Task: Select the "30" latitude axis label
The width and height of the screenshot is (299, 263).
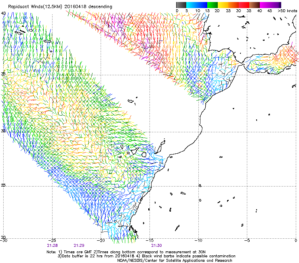Action: pyautogui.click(x=3, y=131)
